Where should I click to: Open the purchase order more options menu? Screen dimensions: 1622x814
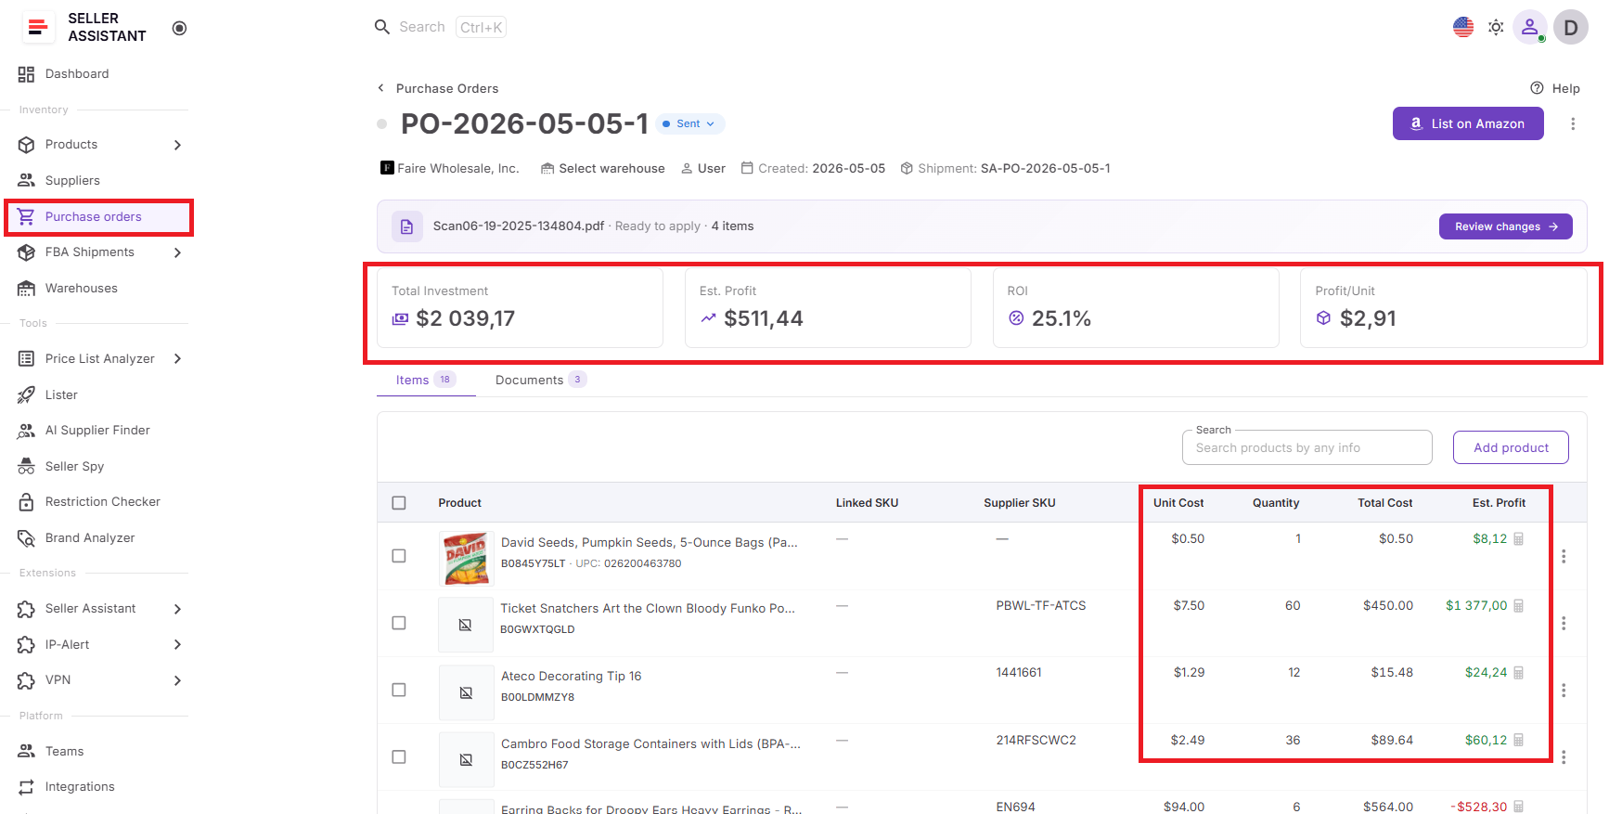coord(1573,123)
